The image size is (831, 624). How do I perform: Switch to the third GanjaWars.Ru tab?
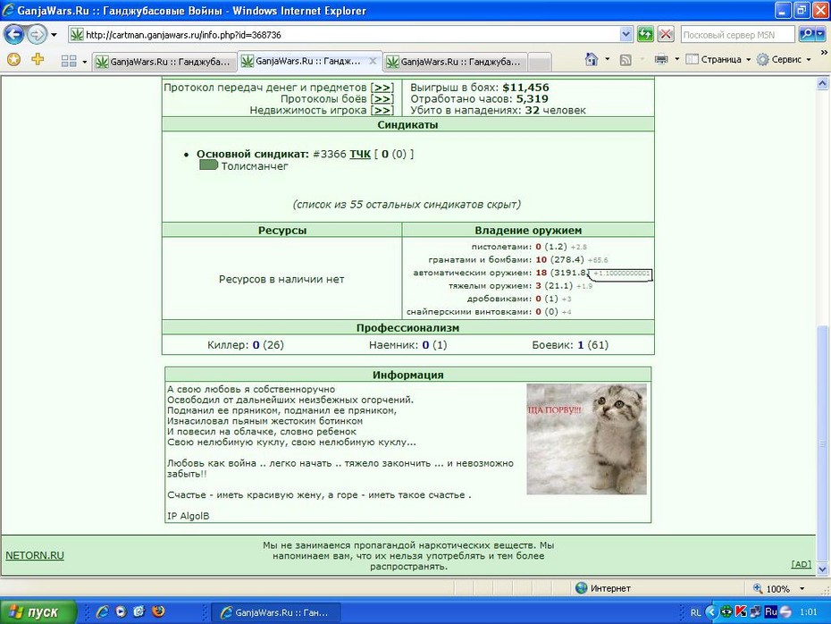pos(455,62)
